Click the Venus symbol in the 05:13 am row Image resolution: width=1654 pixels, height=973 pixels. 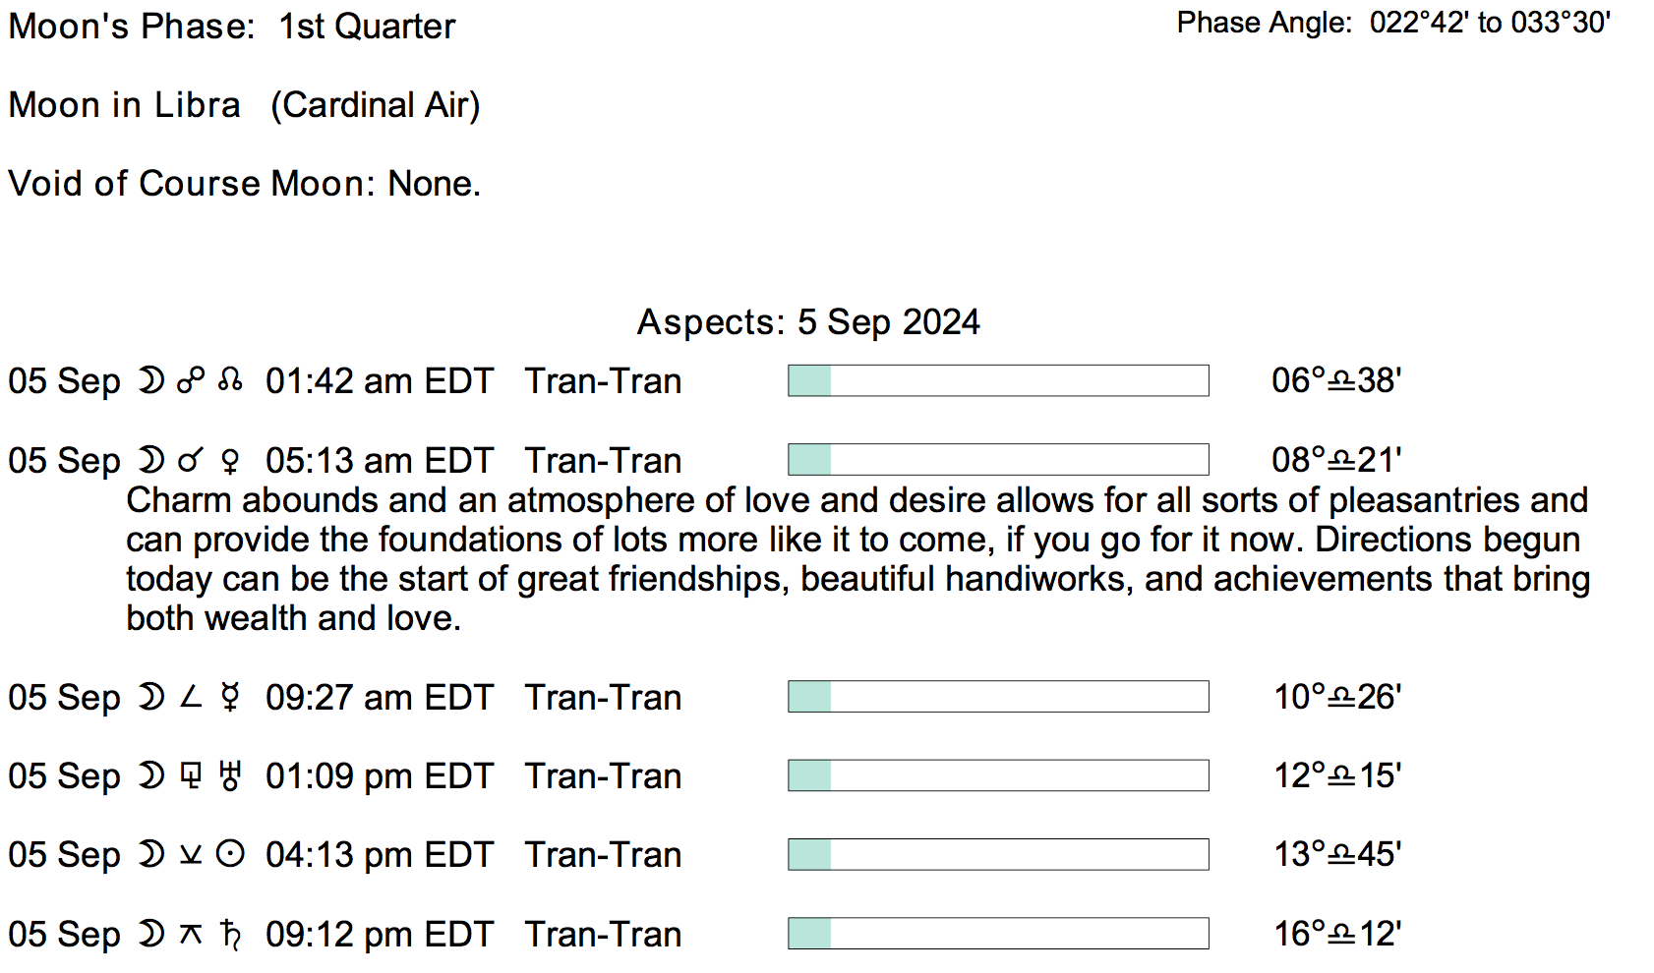230,460
